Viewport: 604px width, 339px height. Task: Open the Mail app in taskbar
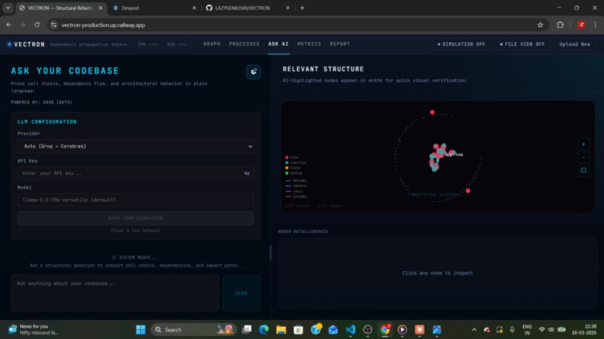click(333, 330)
